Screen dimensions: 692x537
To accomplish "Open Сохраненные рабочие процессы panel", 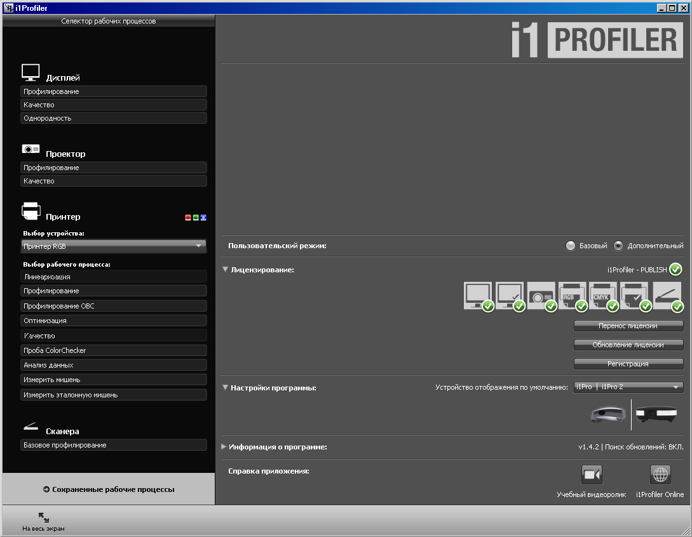I will (x=109, y=489).
